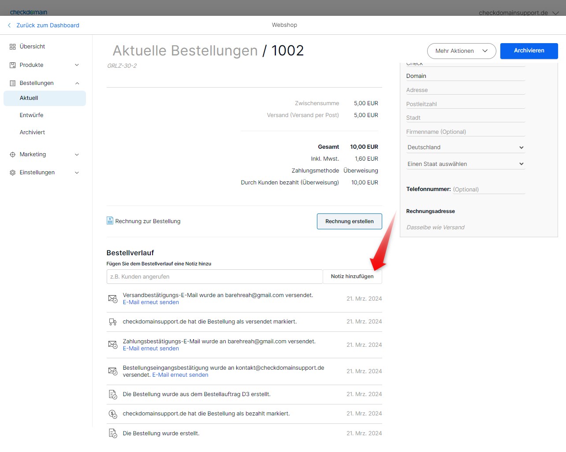Click the Notiz hinzufügen button
This screenshot has height=452, width=566.
(x=352, y=276)
